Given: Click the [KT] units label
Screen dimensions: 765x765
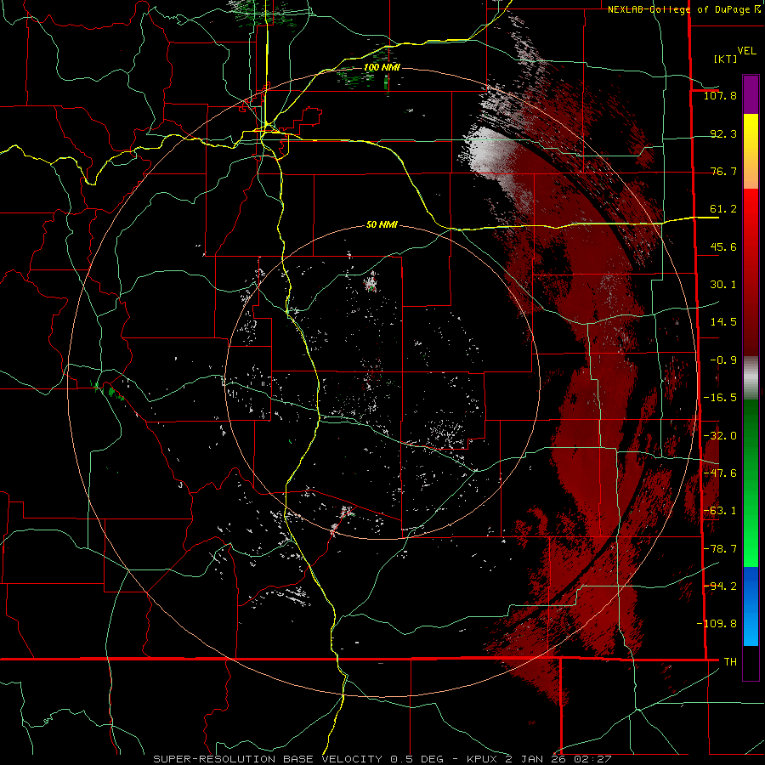Looking at the screenshot, I should 726,59.
